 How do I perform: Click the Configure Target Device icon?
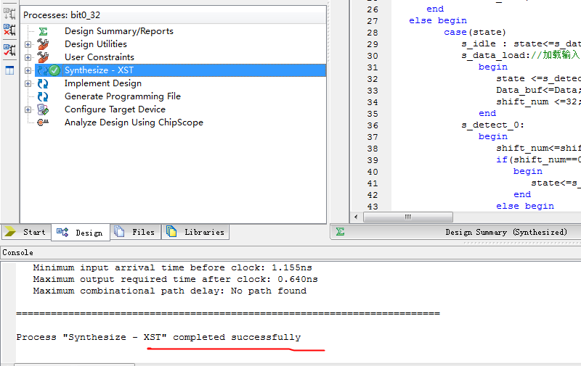tap(43, 109)
